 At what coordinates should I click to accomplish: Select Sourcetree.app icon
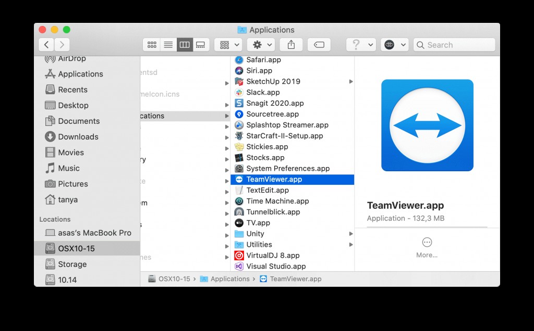point(239,114)
